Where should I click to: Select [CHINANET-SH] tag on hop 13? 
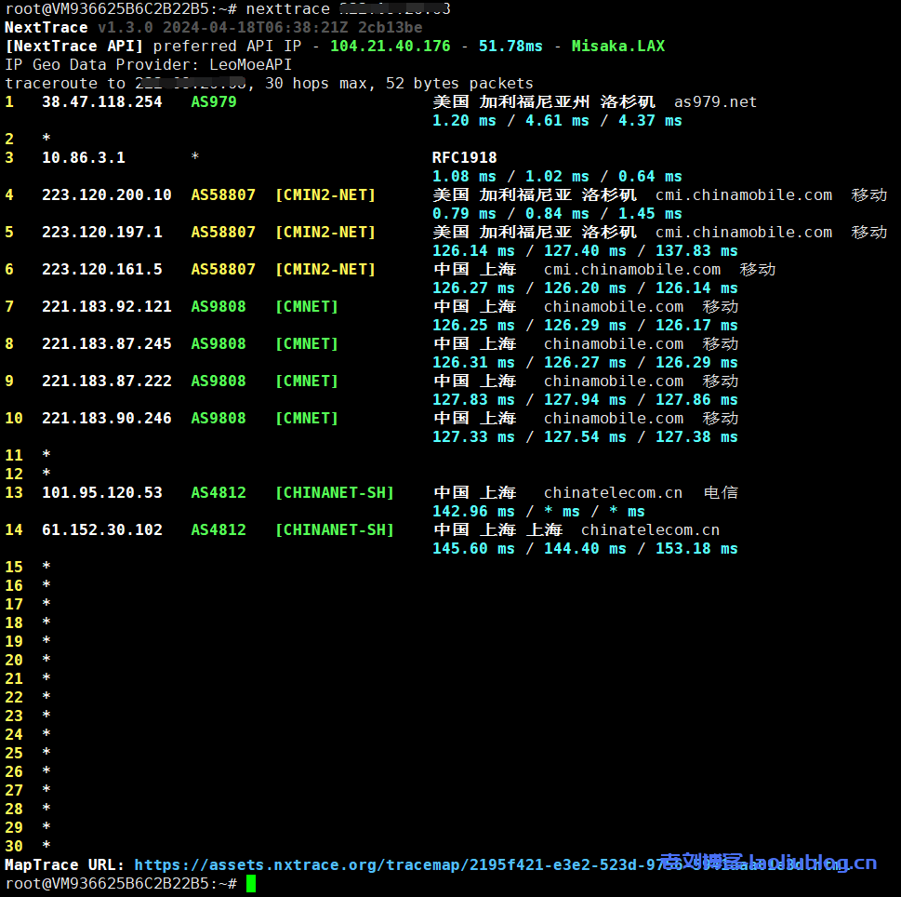pyautogui.click(x=336, y=492)
